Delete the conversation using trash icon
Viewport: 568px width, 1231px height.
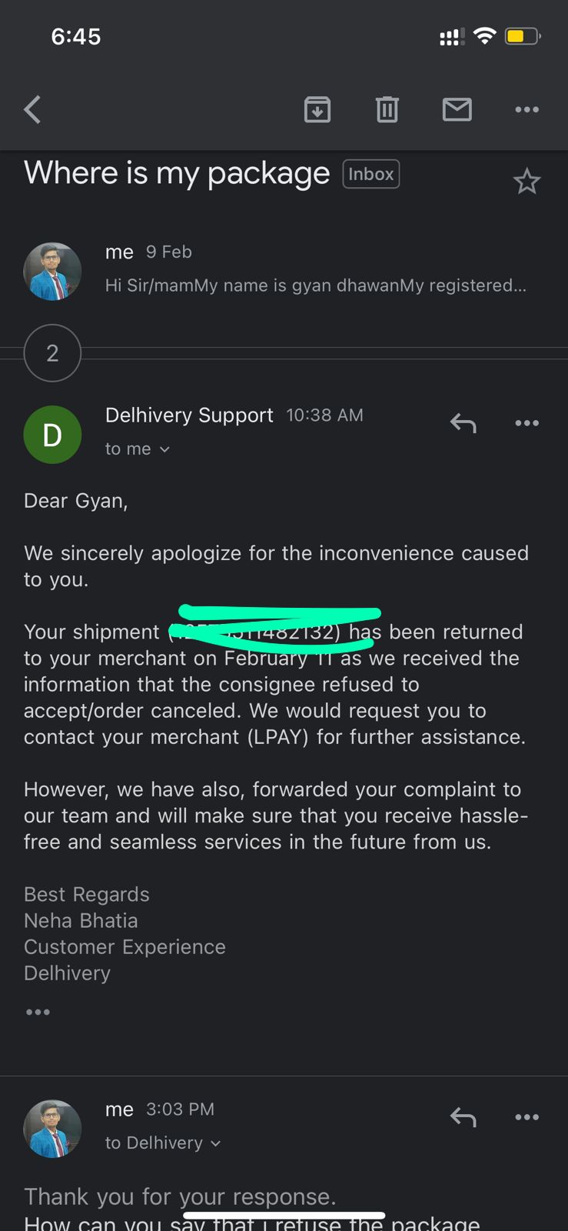[x=387, y=110]
